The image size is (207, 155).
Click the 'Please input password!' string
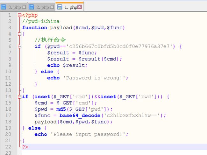click(88, 135)
